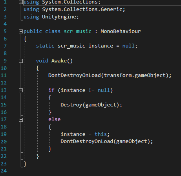Click 'this' keyword on line 19
The width and height of the screenshot is (181, 176).
[101, 134]
